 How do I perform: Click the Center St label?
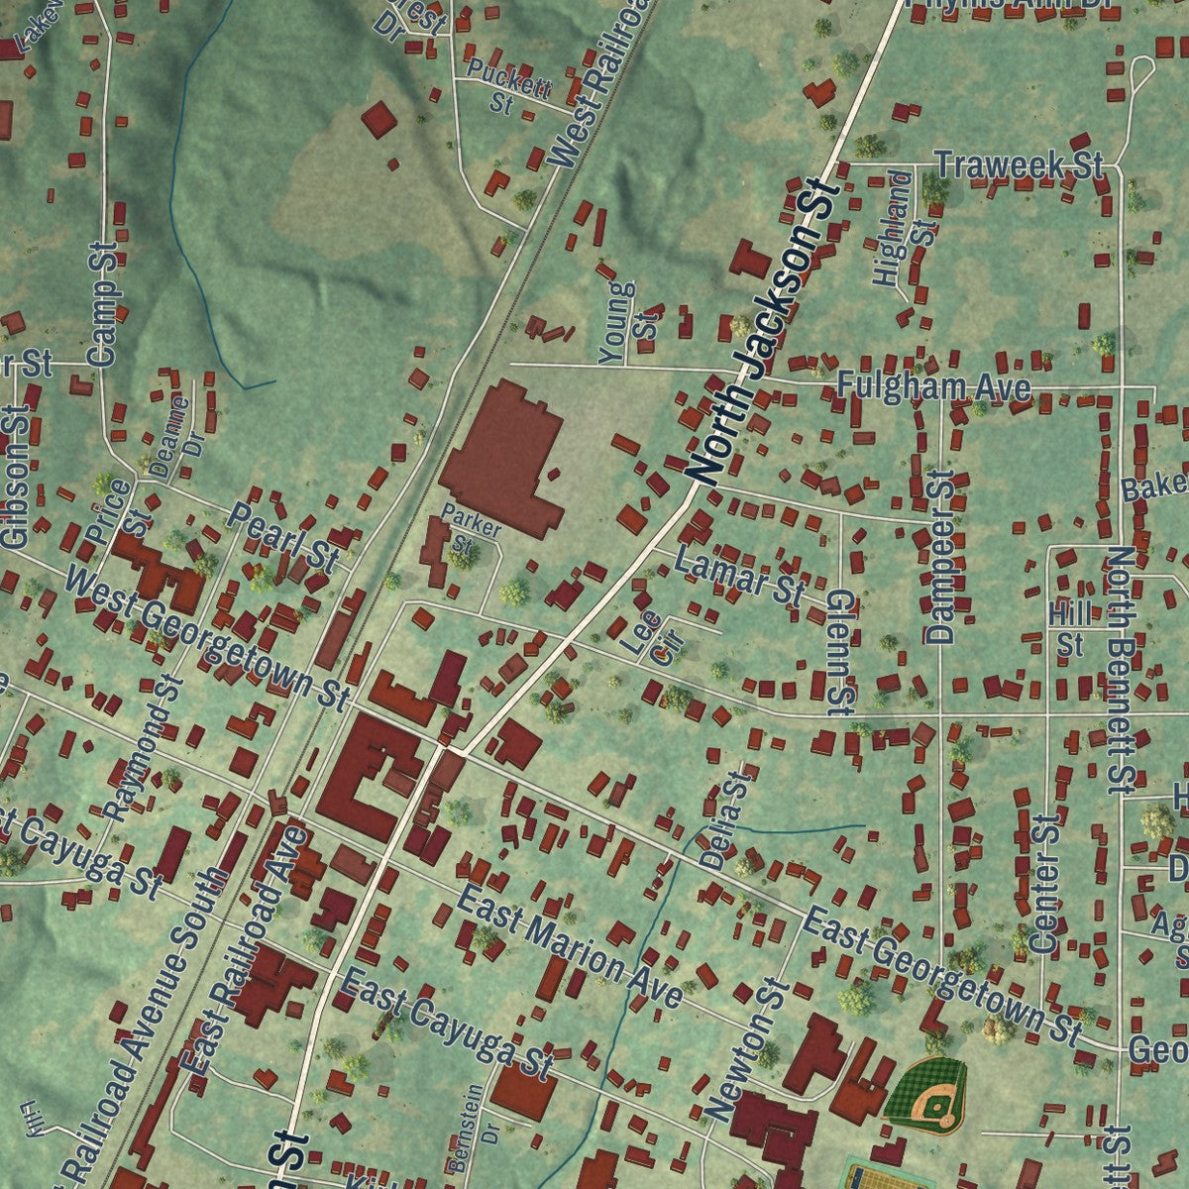pos(1045,884)
